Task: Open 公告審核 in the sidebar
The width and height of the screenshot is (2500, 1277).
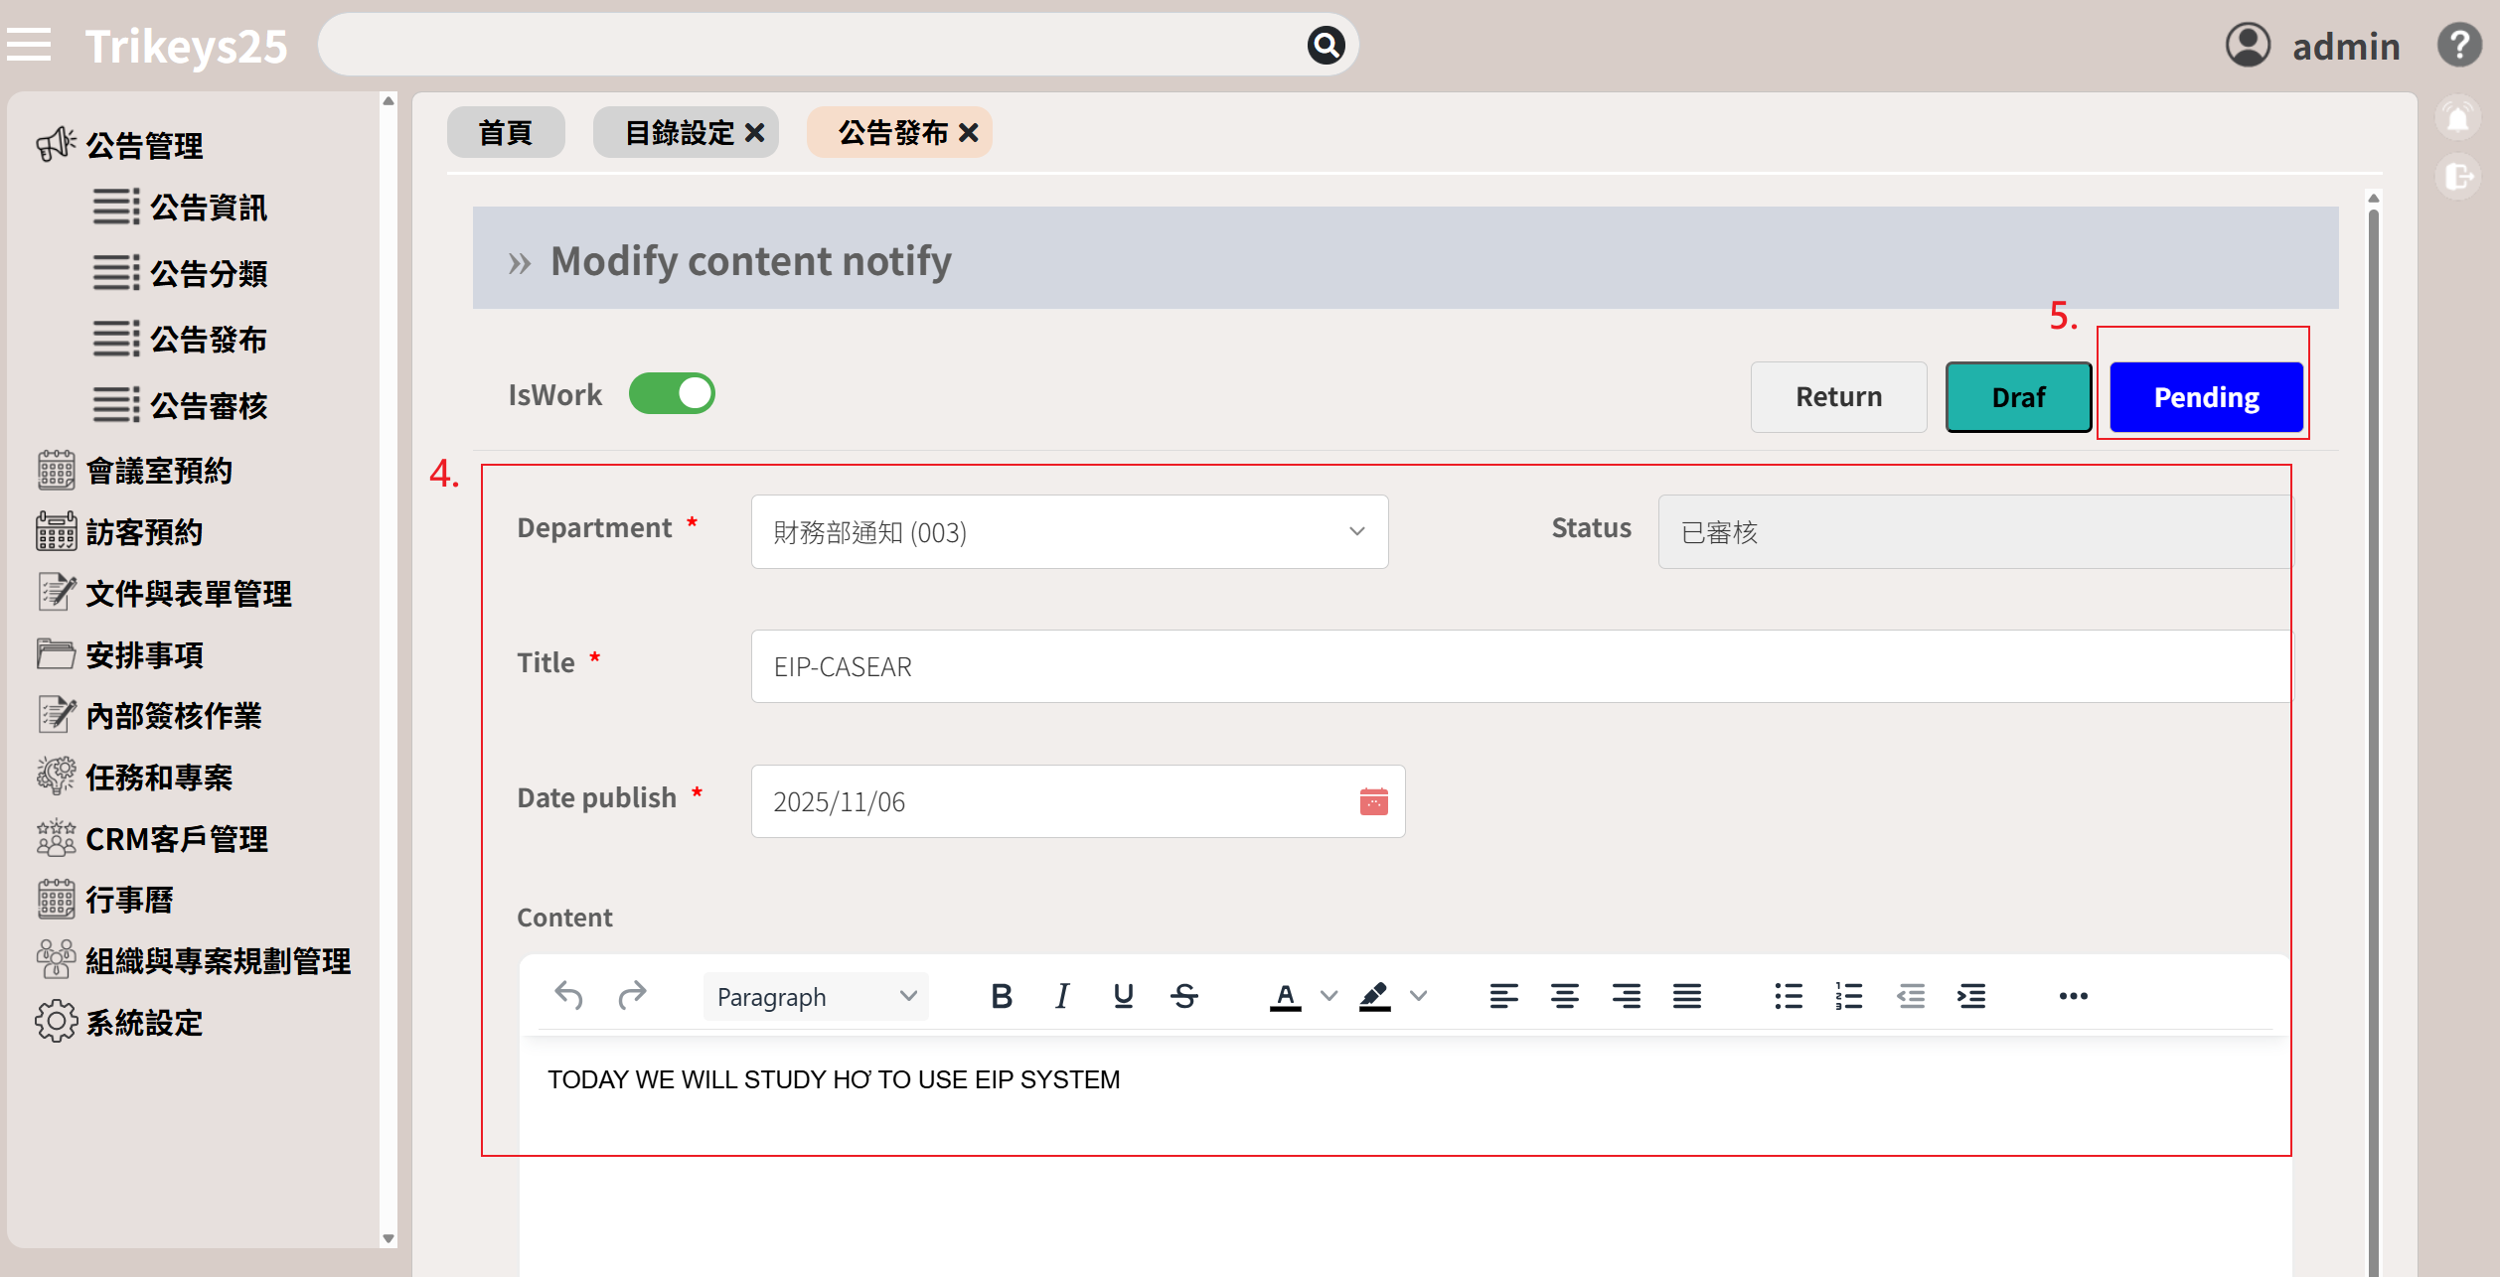Action: [x=208, y=405]
